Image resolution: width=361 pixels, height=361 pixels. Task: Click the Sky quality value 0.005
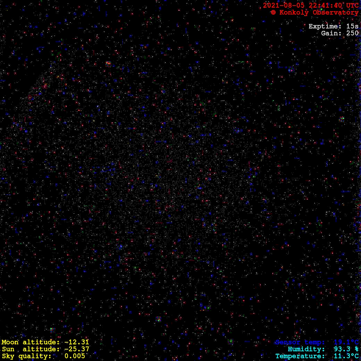75,356
